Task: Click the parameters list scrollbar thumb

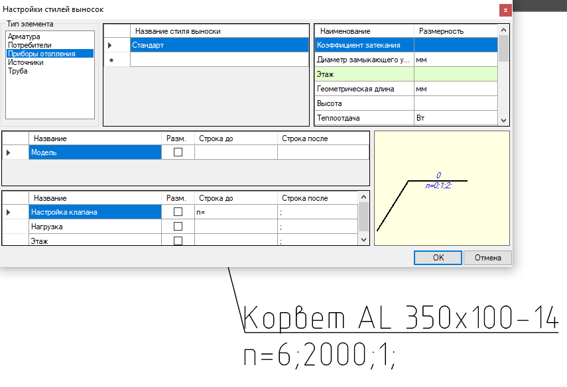Action: pyautogui.click(x=503, y=48)
